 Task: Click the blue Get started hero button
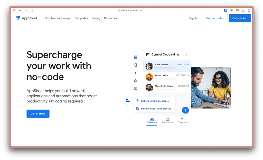[x=38, y=113]
